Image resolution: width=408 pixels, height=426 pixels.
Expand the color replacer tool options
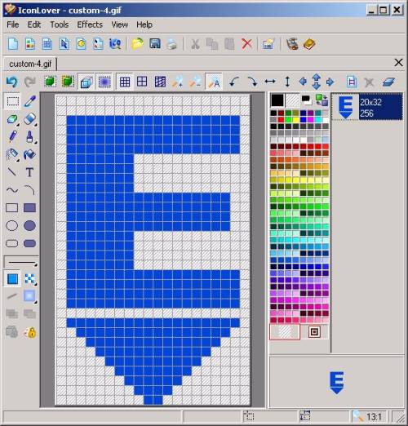click(x=18, y=125)
